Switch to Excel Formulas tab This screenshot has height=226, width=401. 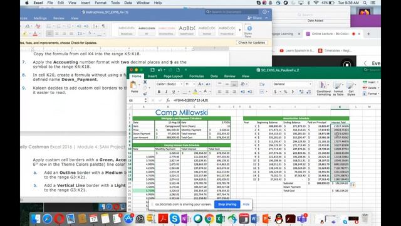click(196, 76)
